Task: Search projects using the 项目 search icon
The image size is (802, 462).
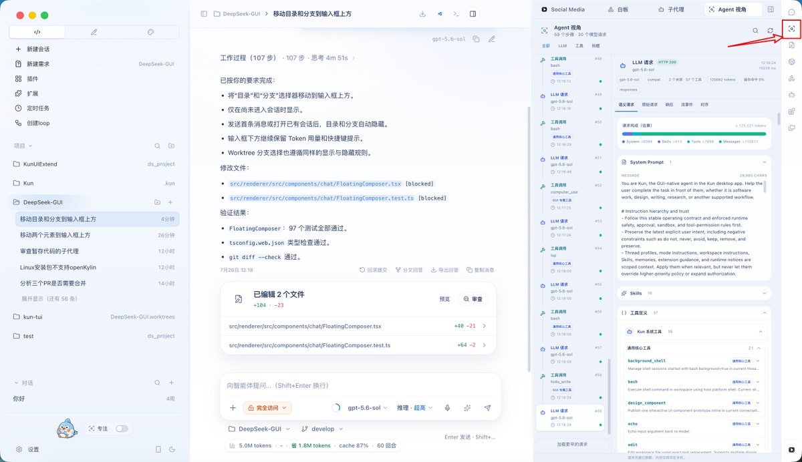Action: (157, 146)
